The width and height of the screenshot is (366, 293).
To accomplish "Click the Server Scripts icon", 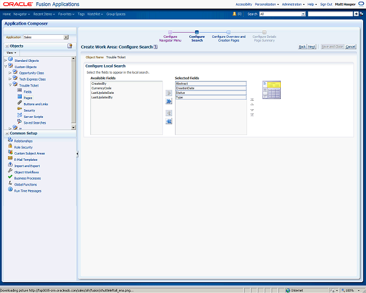I will 19,115.
